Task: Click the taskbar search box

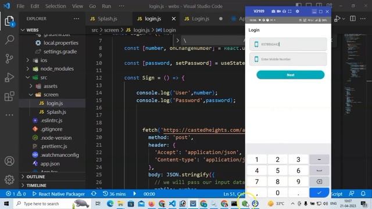Action: 52,204
